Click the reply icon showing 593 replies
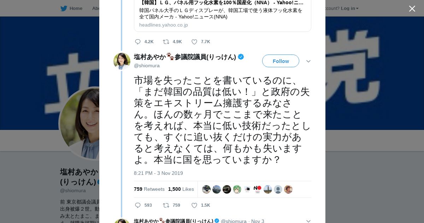The width and height of the screenshot is (424, 223). pyautogui.click(x=138, y=205)
